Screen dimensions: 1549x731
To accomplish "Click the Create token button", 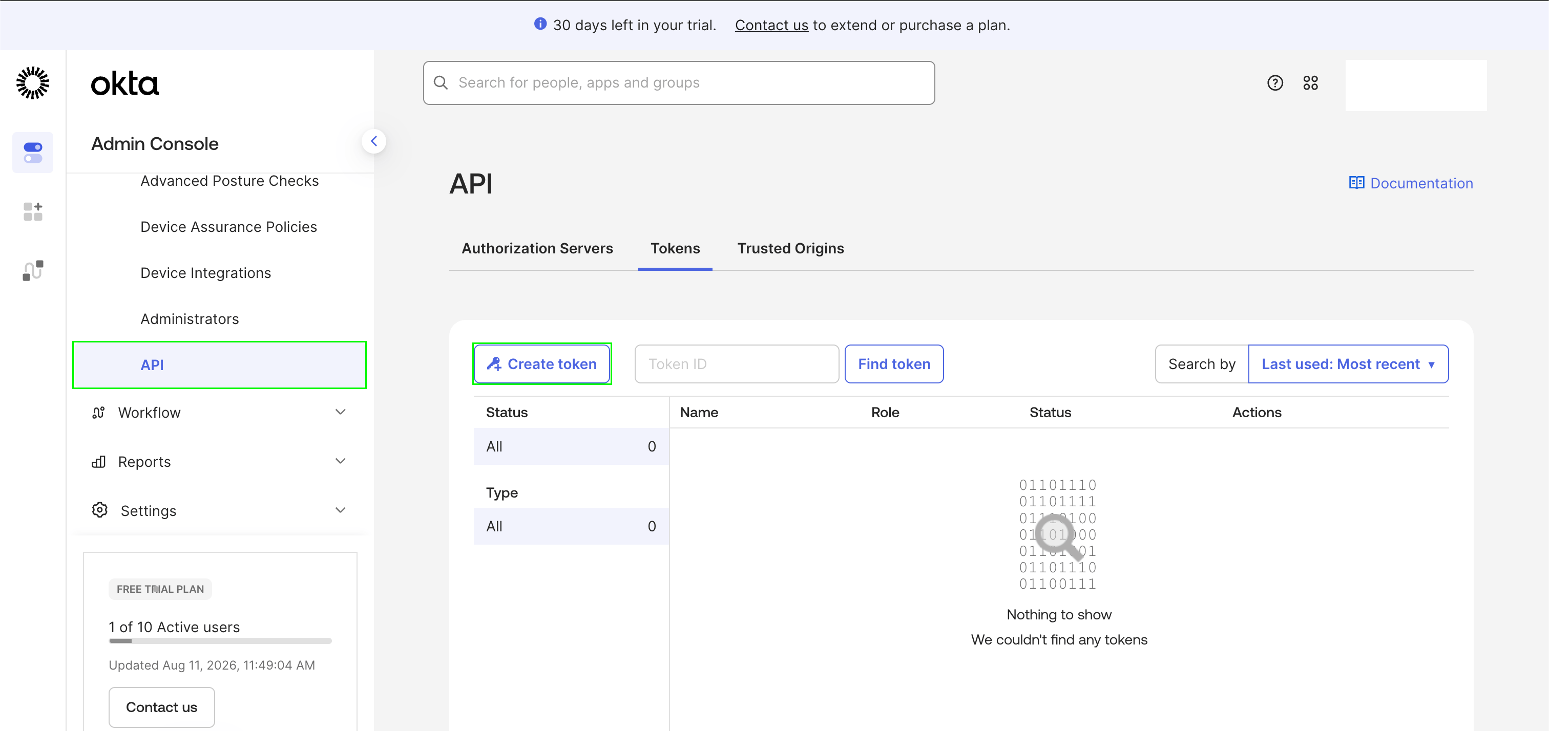I will [x=542, y=364].
